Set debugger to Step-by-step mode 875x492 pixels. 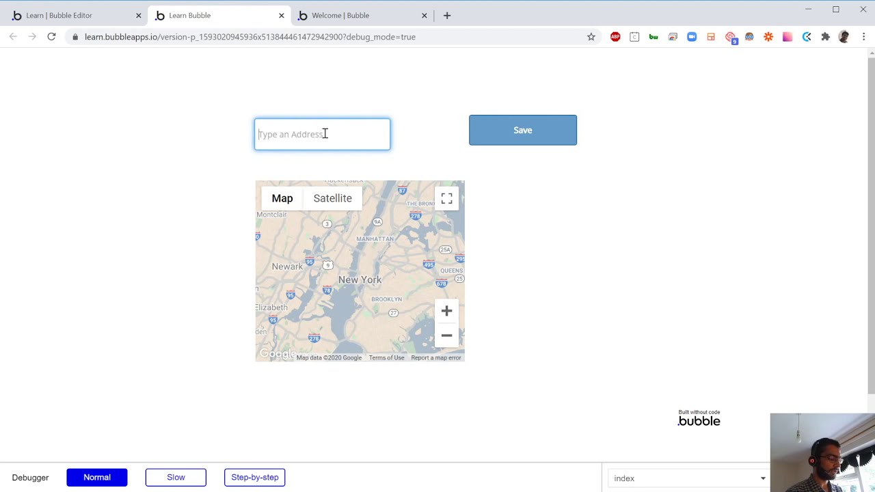pos(255,478)
